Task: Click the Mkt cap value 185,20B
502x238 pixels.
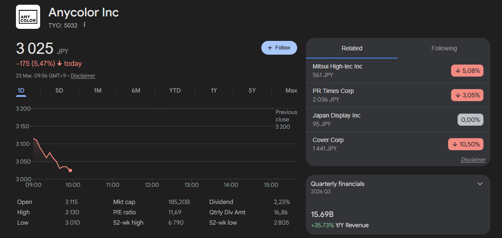Action: (x=179, y=202)
